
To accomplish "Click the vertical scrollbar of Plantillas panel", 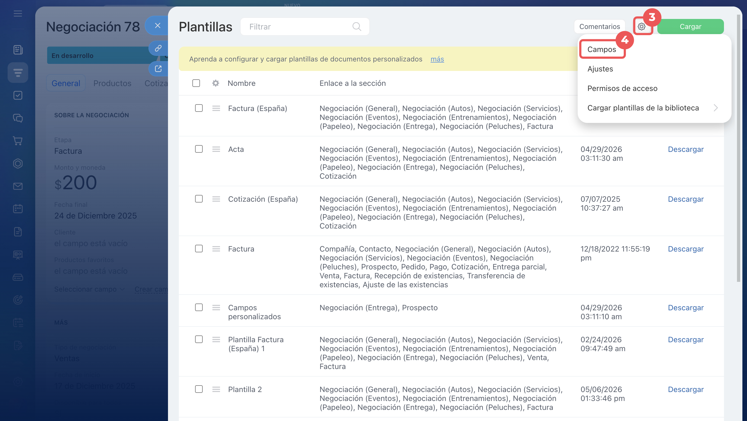I will coord(738,148).
